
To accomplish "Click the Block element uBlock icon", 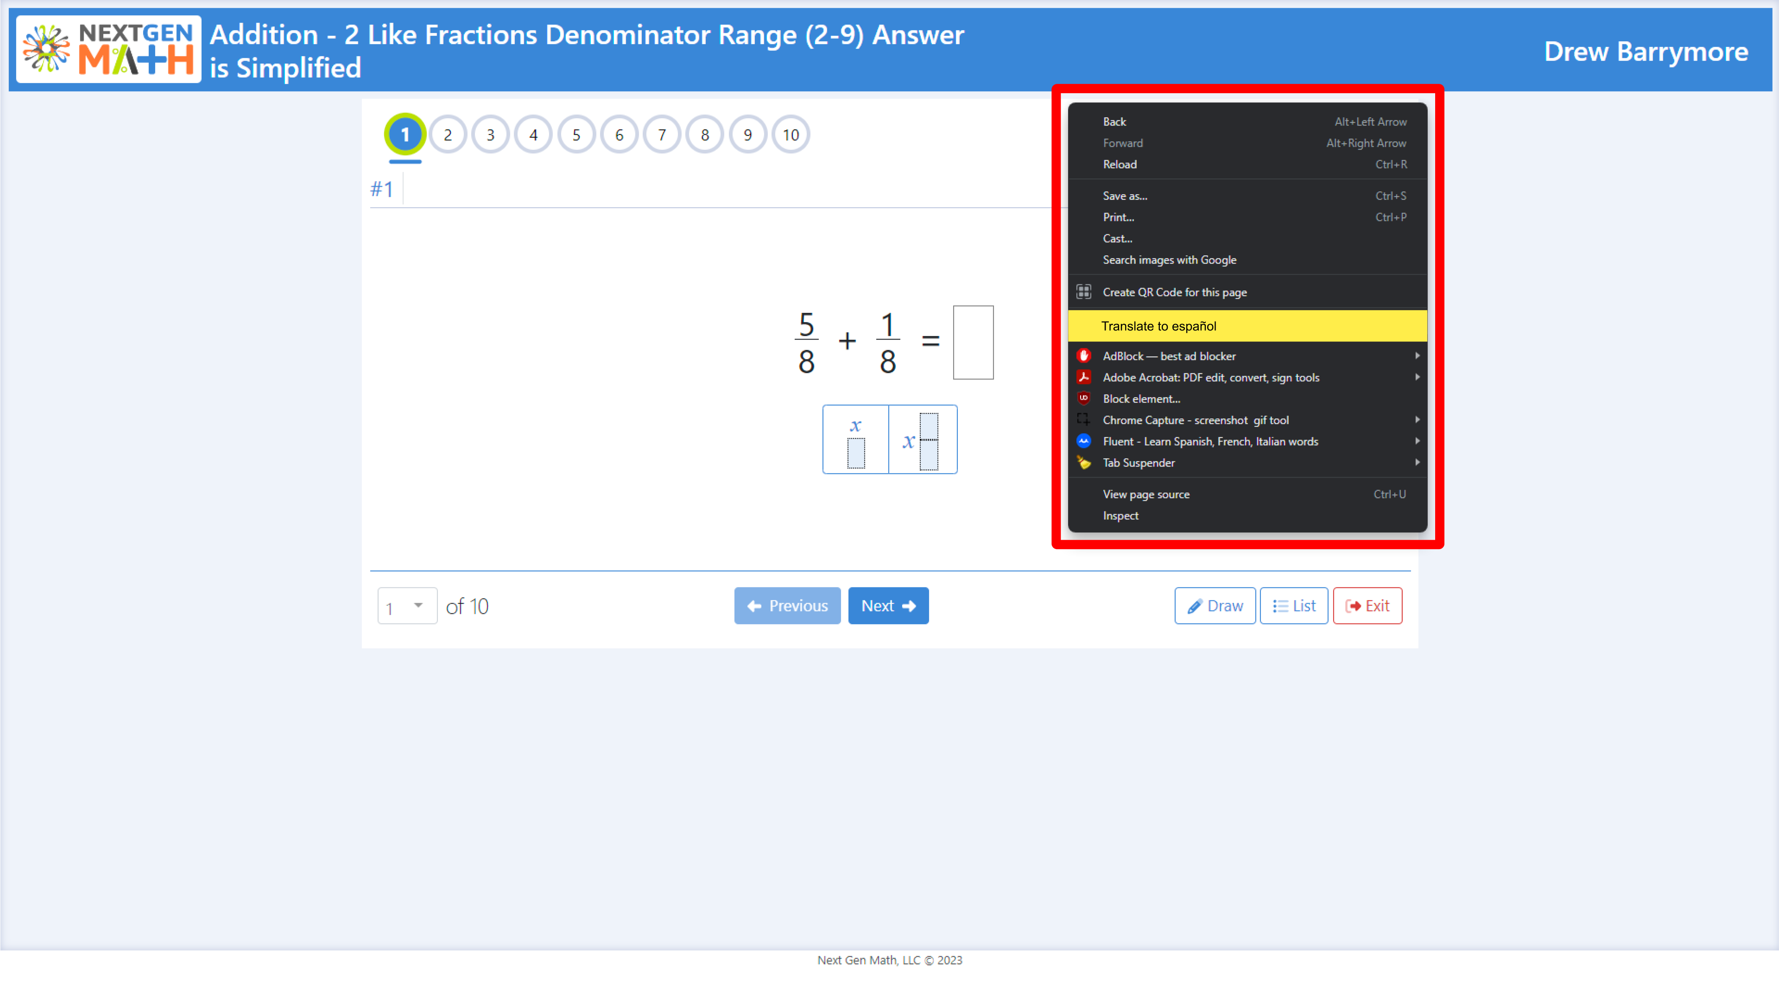I will click(1084, 398).
